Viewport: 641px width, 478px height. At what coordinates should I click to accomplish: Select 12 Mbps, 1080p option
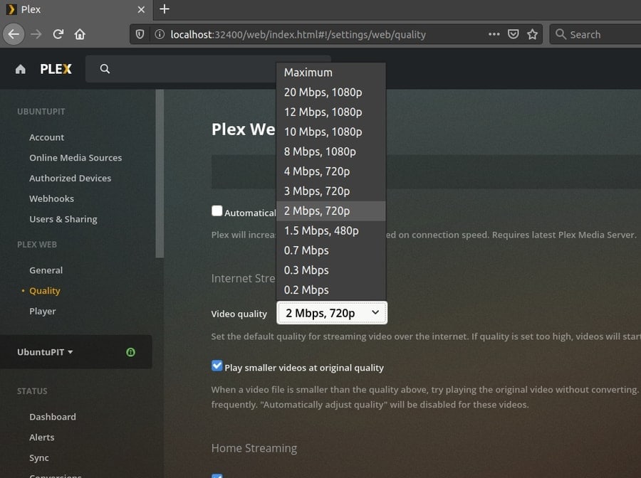330,112
